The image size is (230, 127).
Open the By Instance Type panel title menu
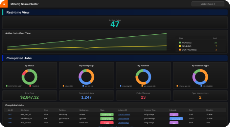click(200, 66)
